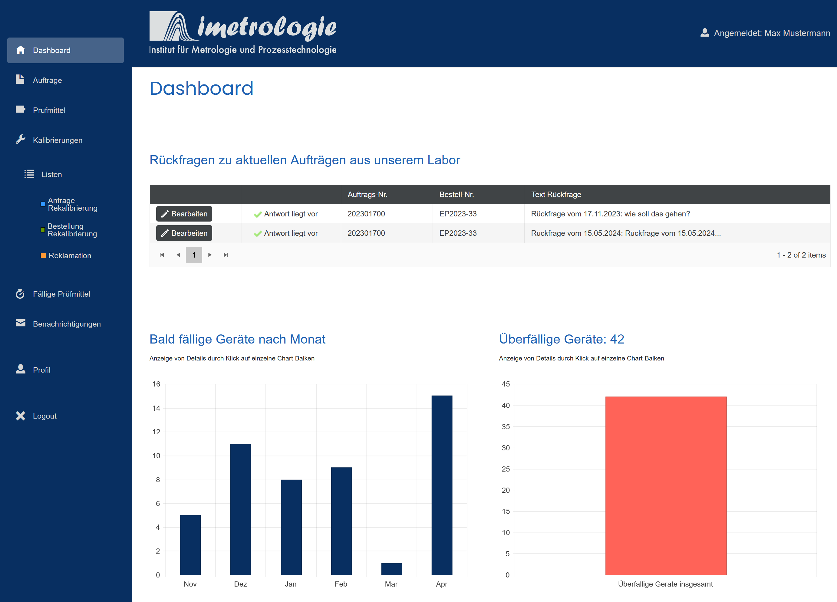Open Anfrage Rekalibrierung list

tap(72, 204)
